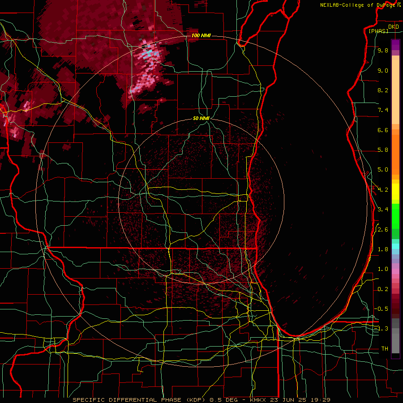Click the 9.8 value on the color scale

click(383, 51)
